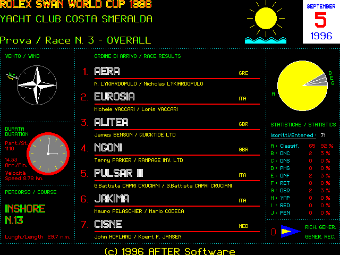The height and width of the screenshot is (255, 340).
Task: Click the B: DNC statistics row
Action: click(x=300, y=154)
